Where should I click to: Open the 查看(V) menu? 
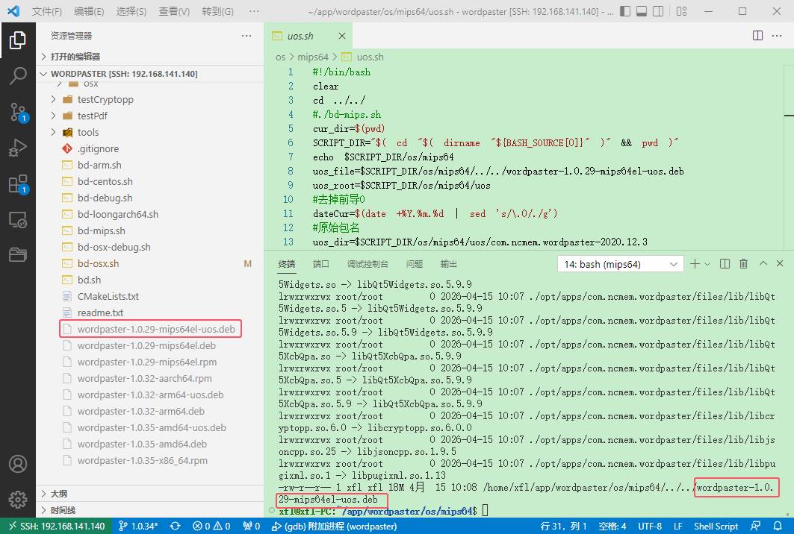[x=174, y=11]
